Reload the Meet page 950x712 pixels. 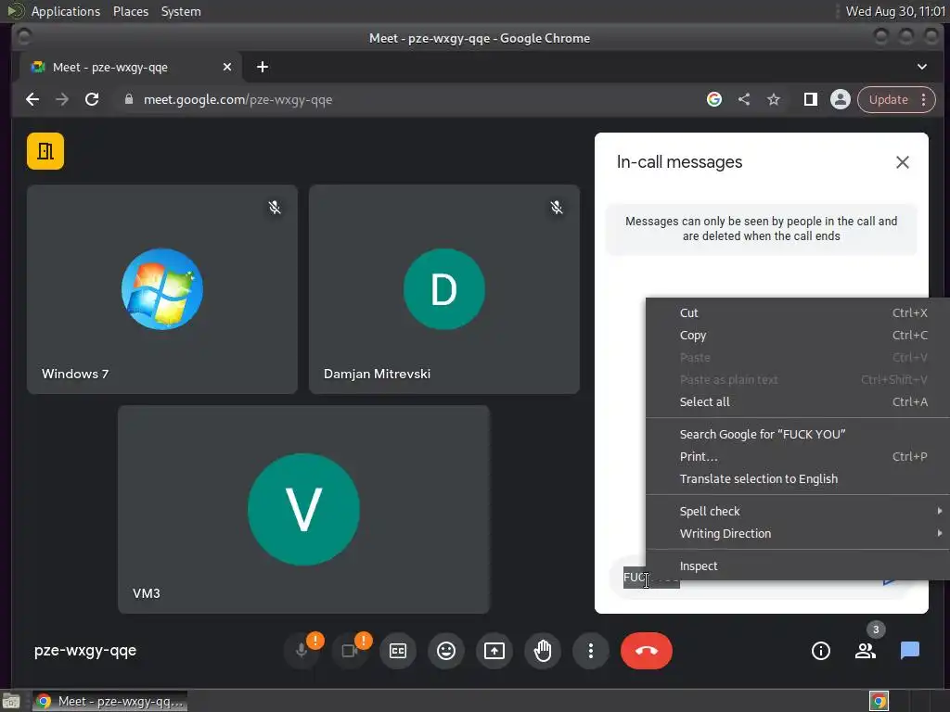coord(92,100)
